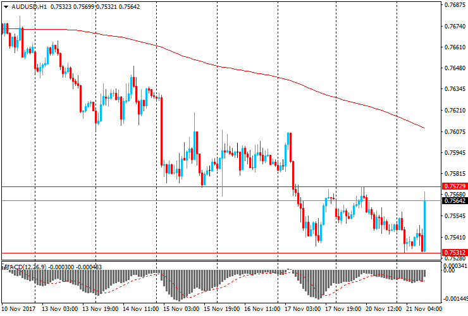This screenshot has height=316, width=468.
Task: Click the 17 Nov 03:00 time label
Action: [x=303, y=308]
